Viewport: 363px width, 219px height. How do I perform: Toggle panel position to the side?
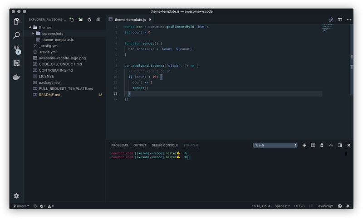[339, 145]
